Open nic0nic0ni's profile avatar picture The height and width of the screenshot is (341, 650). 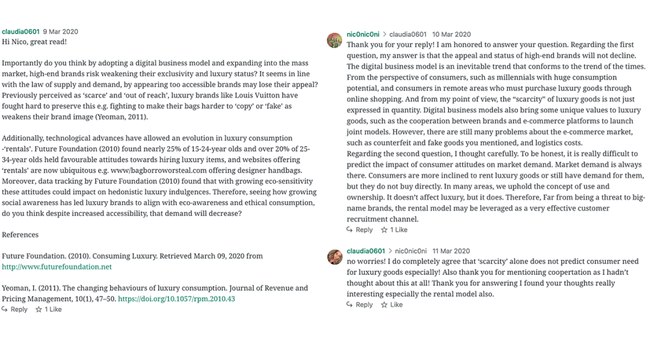click(x=335, y=40)
